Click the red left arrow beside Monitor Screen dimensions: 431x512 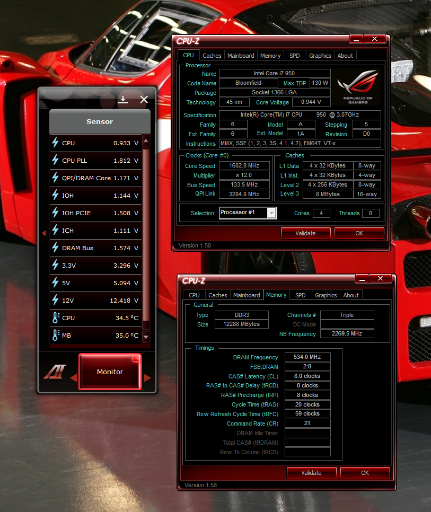point(74,378)
